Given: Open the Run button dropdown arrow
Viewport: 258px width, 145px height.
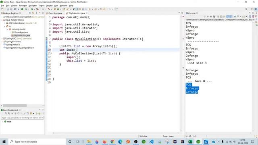Looking at the screenshot, I should tap(34, 9).
